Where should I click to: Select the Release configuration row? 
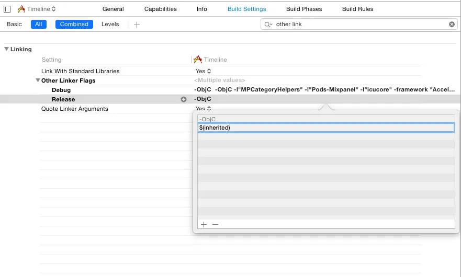coord(63,99)
